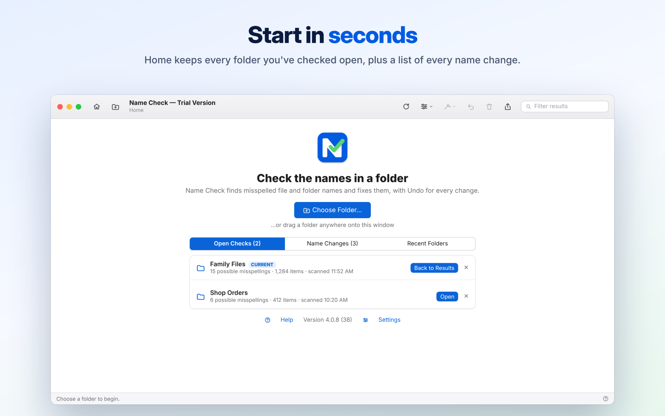Click the Family Files folder icon
This screenshot has height=416, width=665.
201,268
